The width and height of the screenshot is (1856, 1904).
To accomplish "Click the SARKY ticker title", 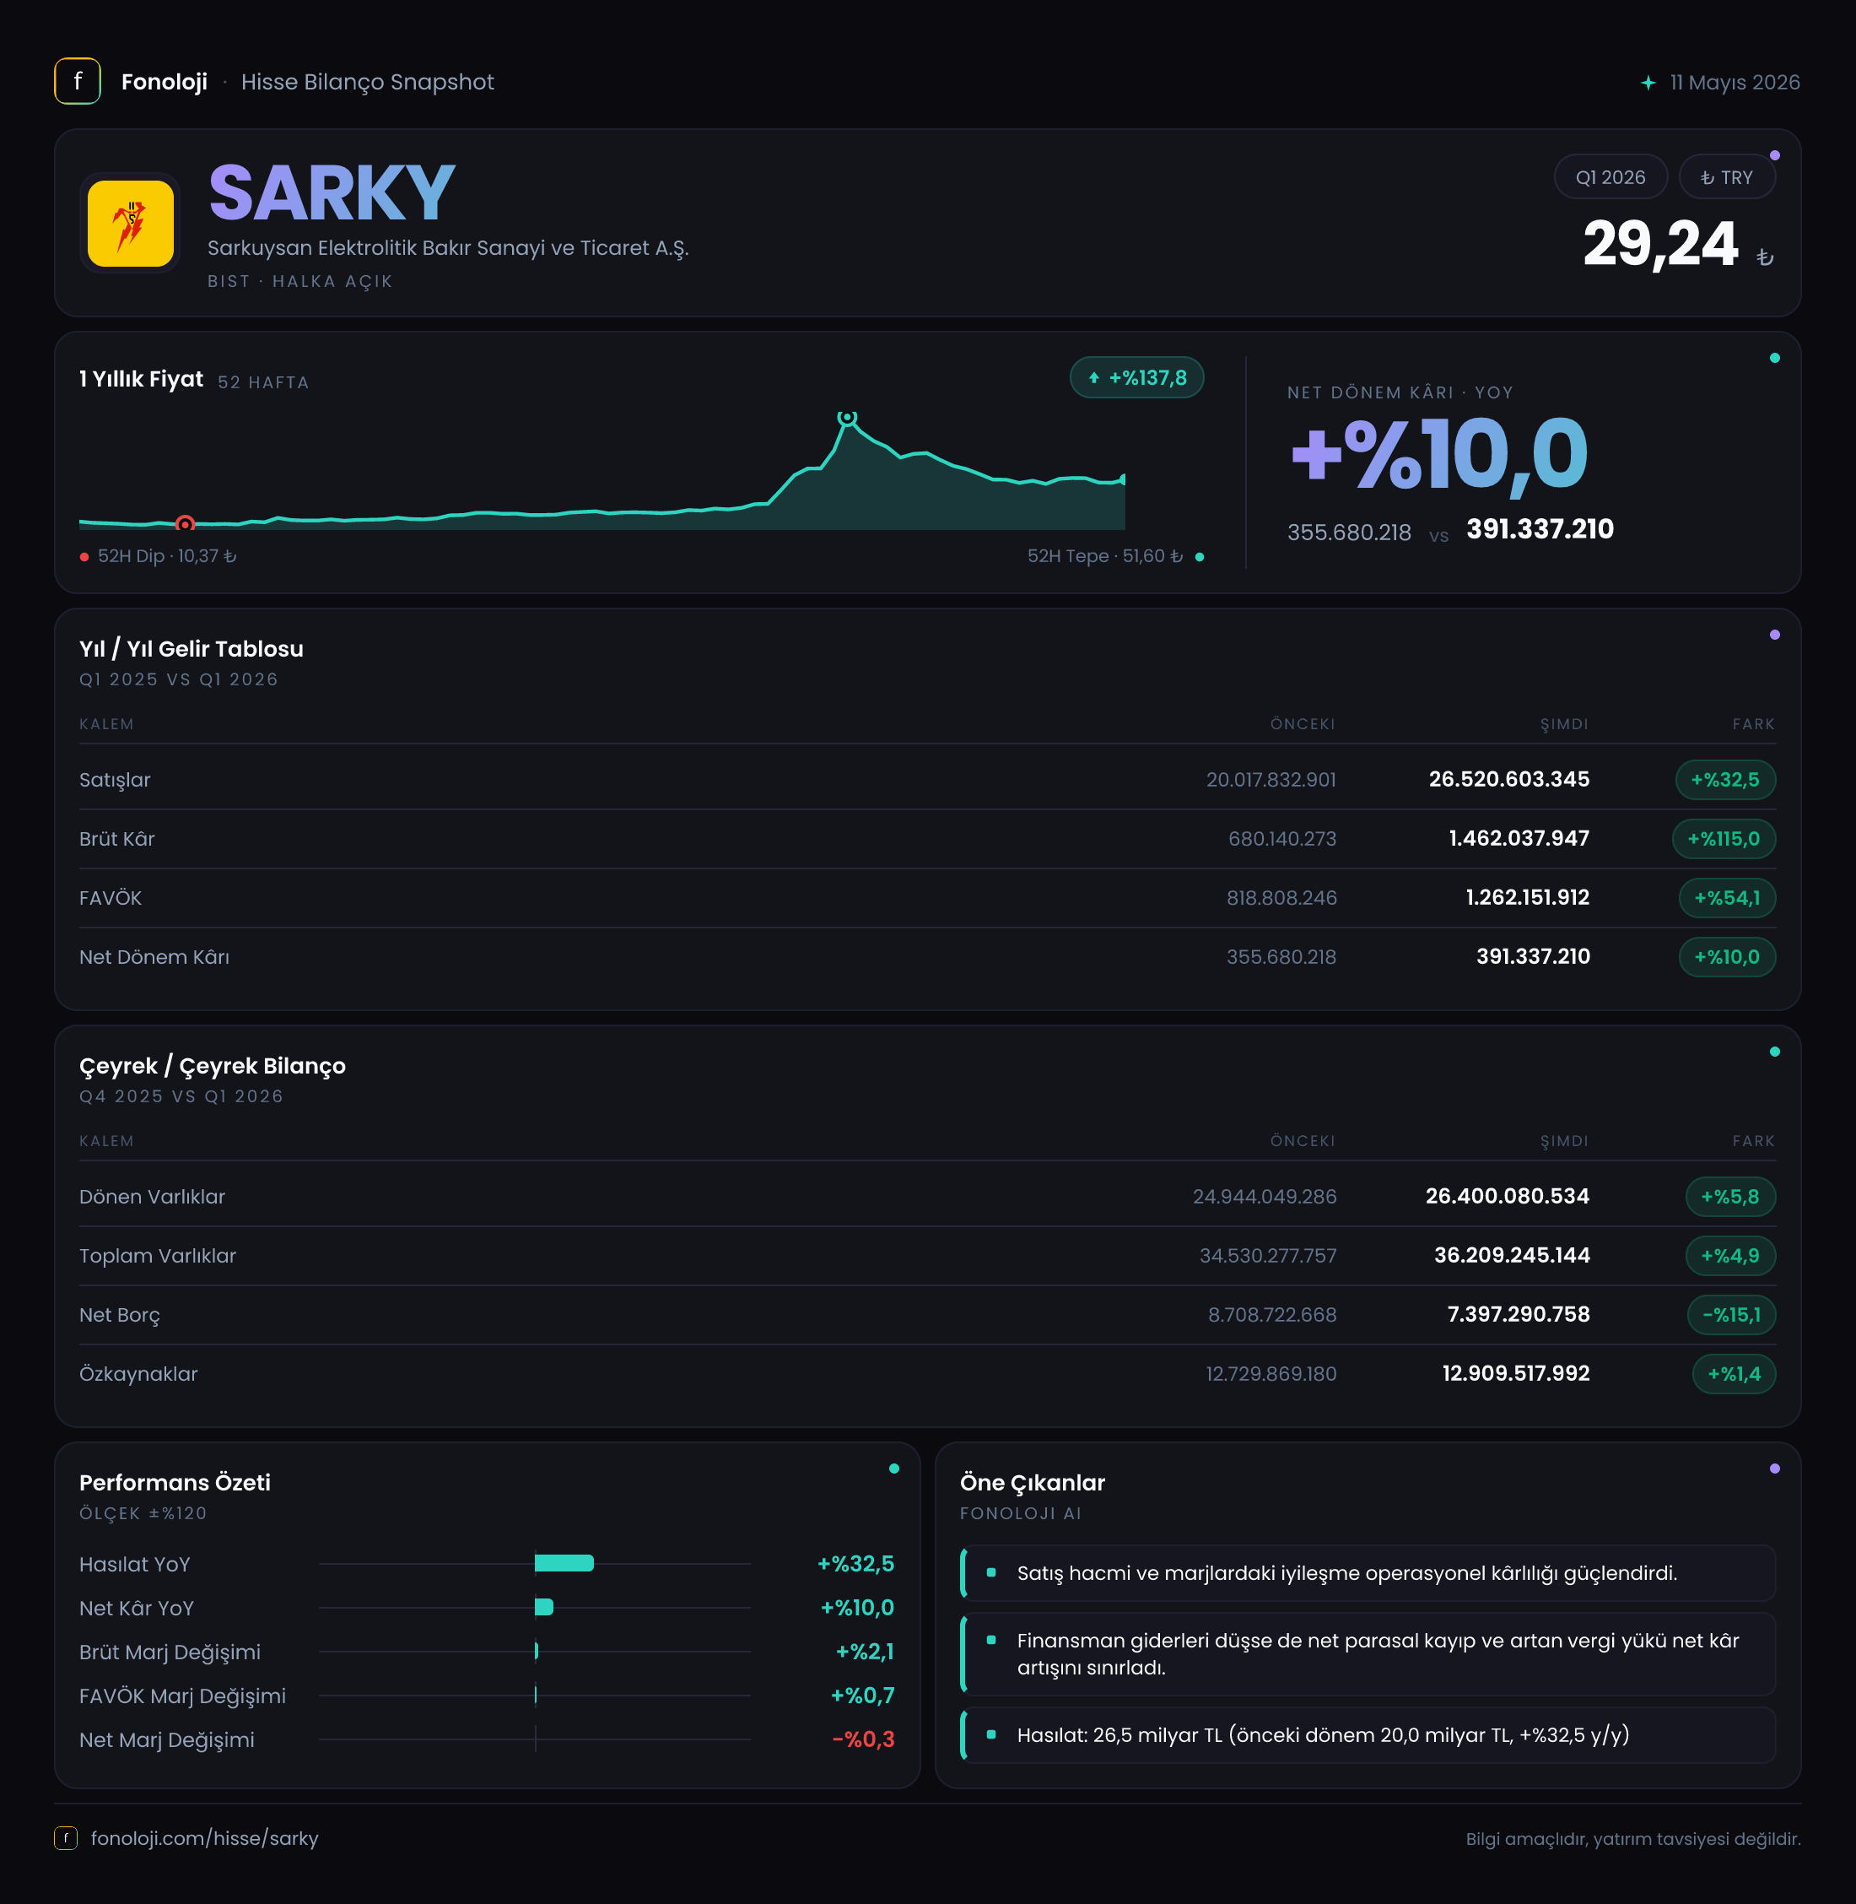I will (332, 193).
